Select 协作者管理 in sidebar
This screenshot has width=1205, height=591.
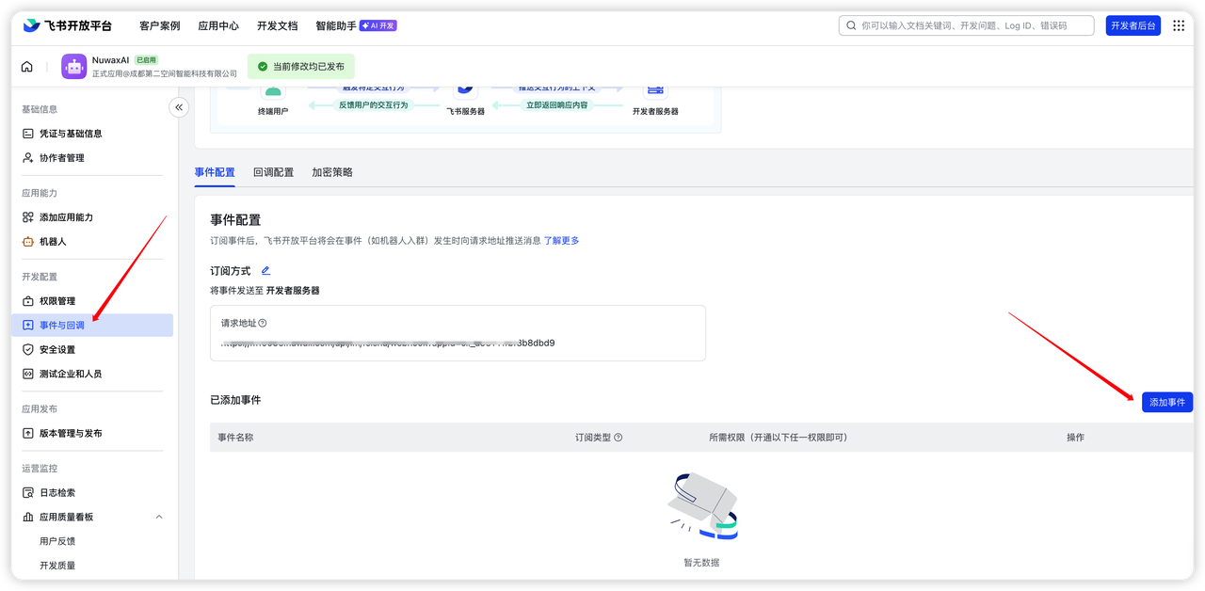pos(62,158)
